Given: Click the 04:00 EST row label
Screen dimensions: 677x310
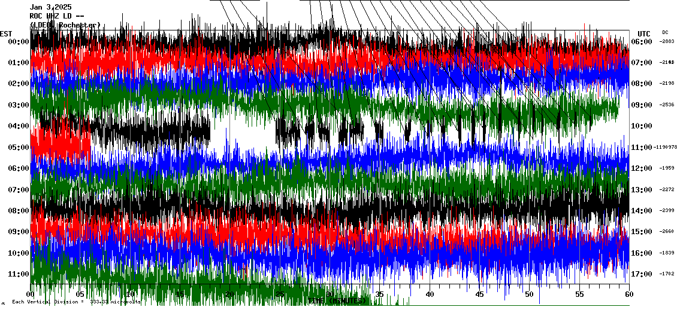Looking at the screenshot, I should [19, 126].
